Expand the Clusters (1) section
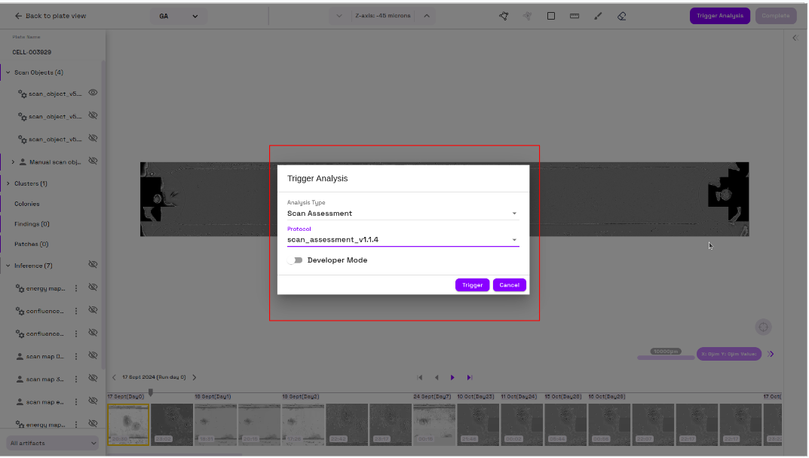Viewport: 809px width, 458px height. (8, 183)
